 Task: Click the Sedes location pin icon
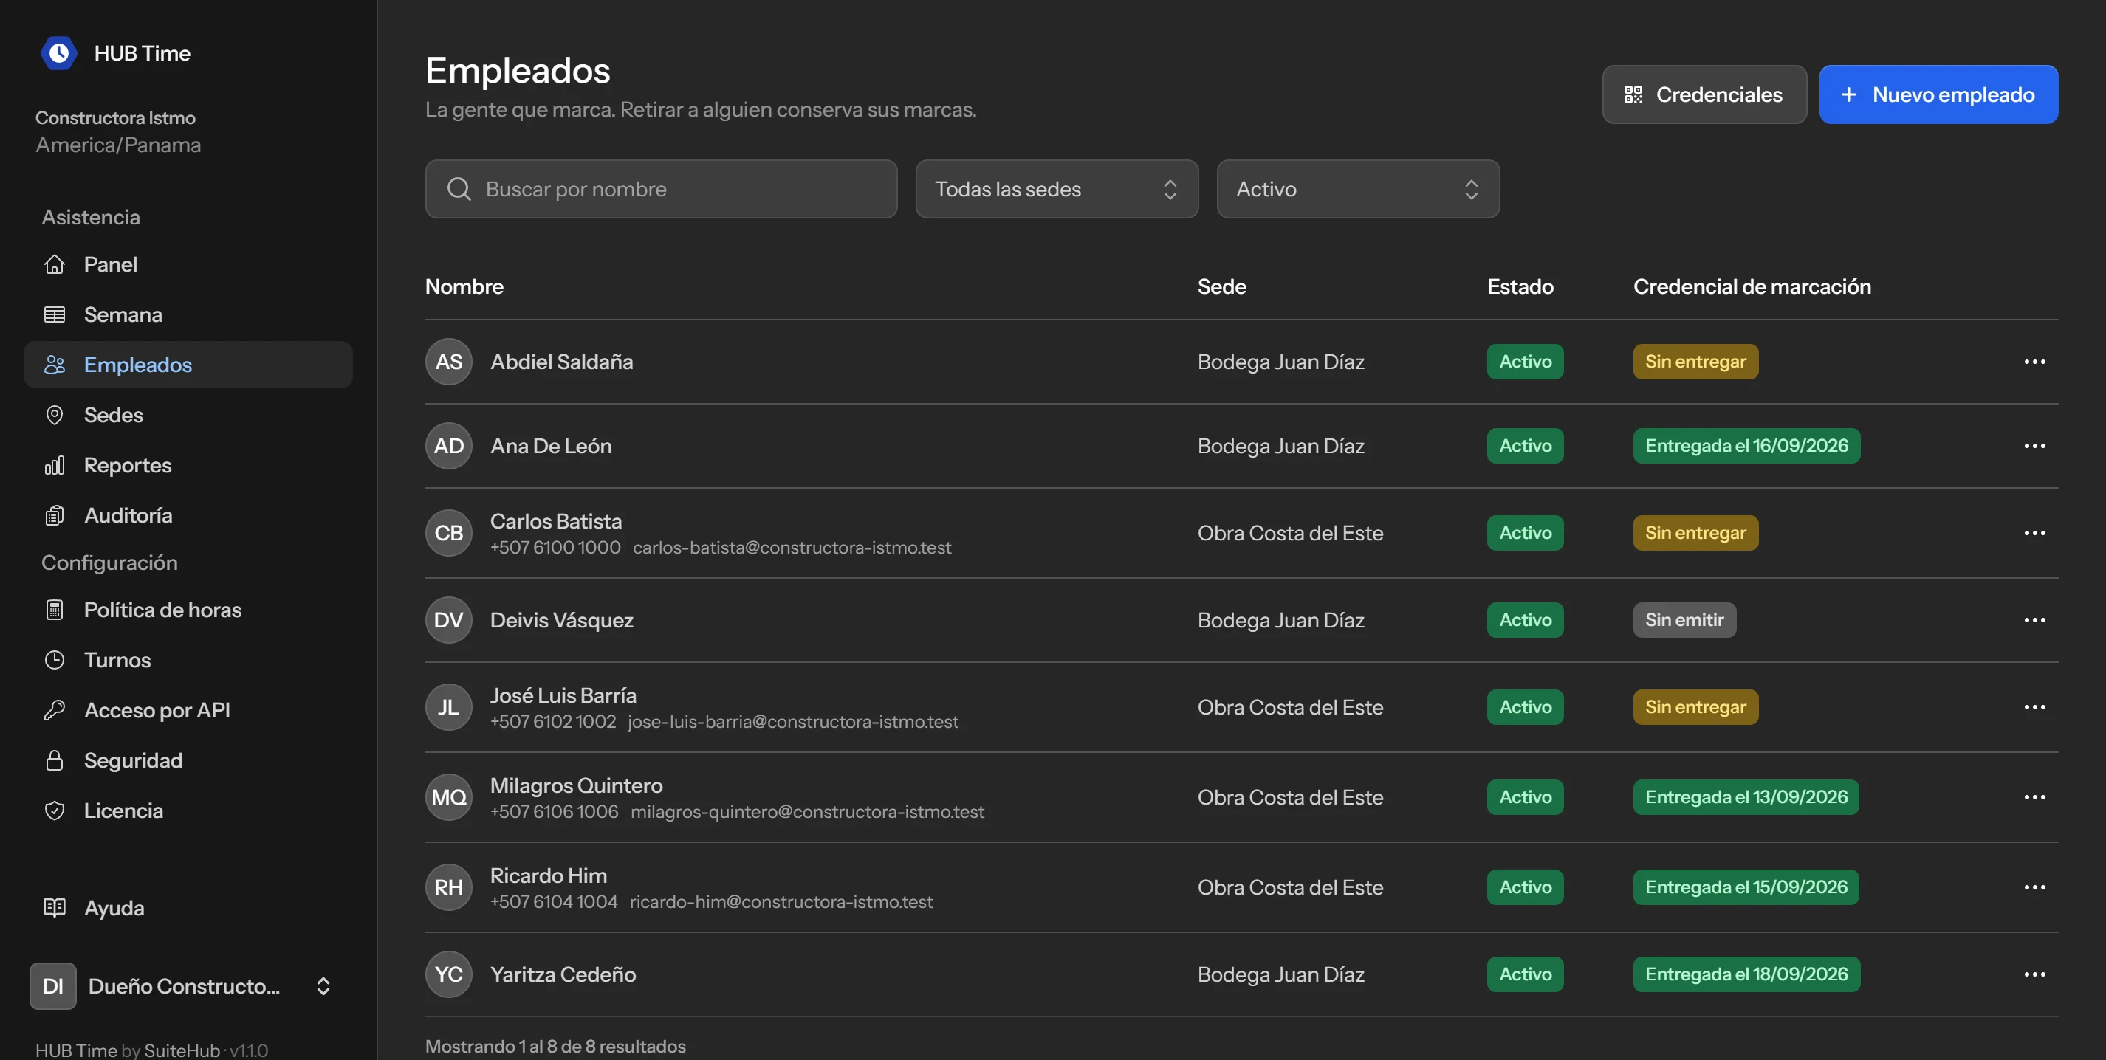tap(55, 415)
